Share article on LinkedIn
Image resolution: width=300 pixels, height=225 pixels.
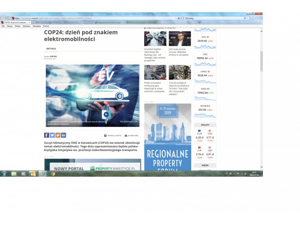click(x=63, y=135)
